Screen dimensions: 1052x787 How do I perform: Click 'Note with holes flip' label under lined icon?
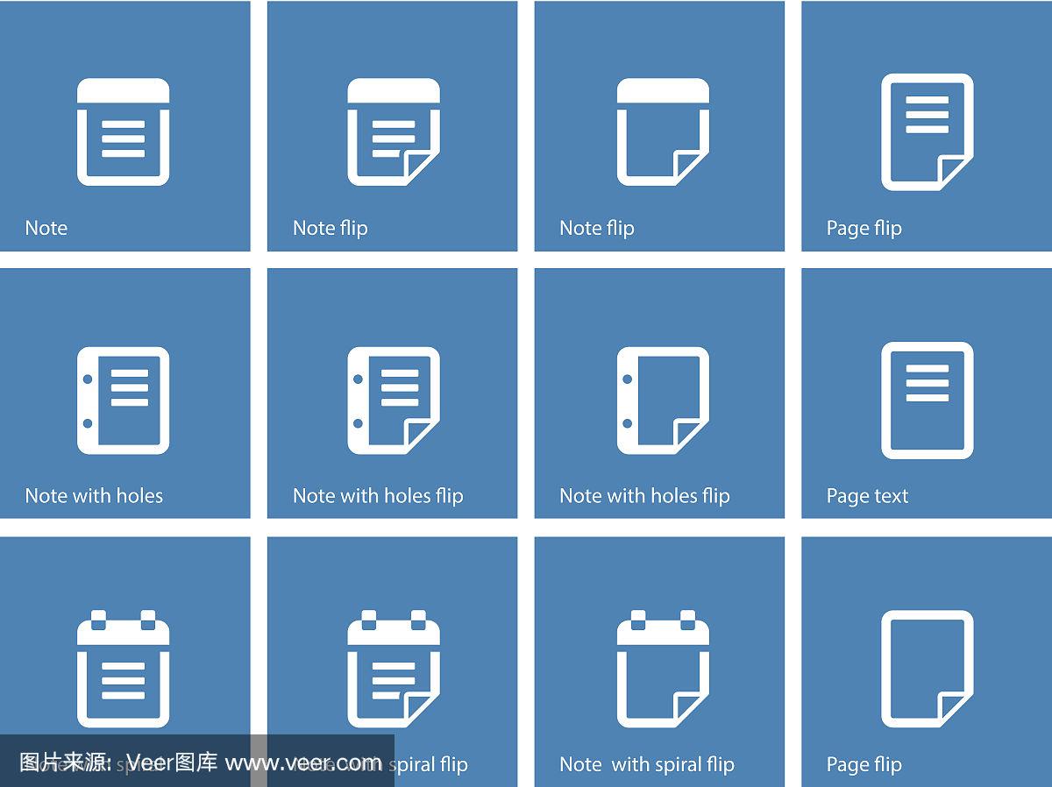[378, 496]
